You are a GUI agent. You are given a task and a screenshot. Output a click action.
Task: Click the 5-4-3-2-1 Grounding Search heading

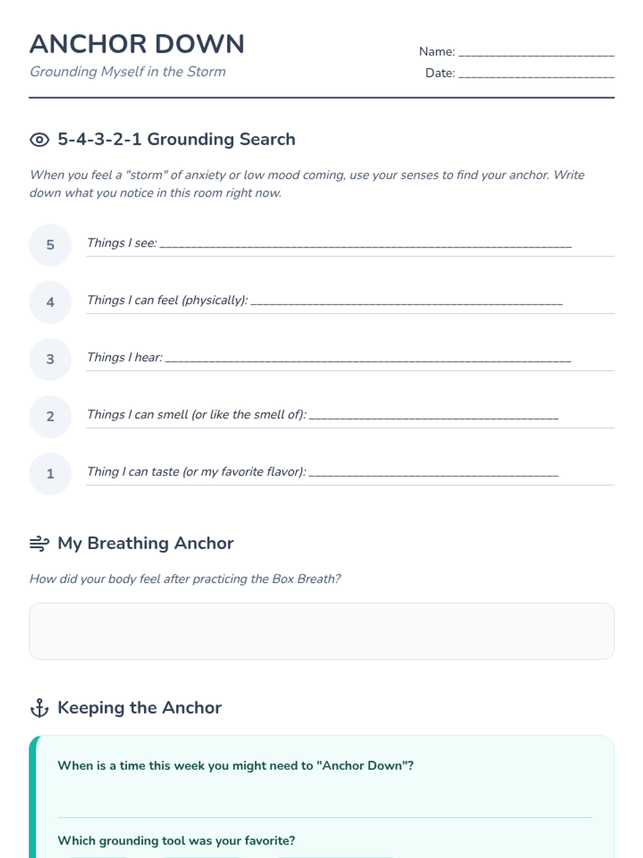(176, 139)
